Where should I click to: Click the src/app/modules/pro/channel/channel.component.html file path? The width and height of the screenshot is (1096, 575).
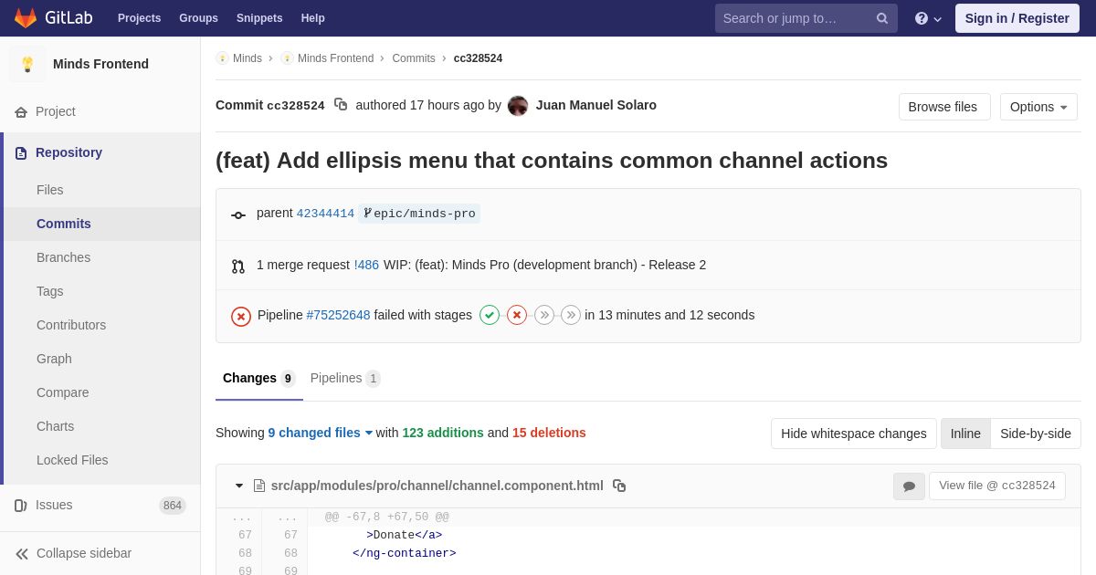pyautogui.click(x=437, y=486)
